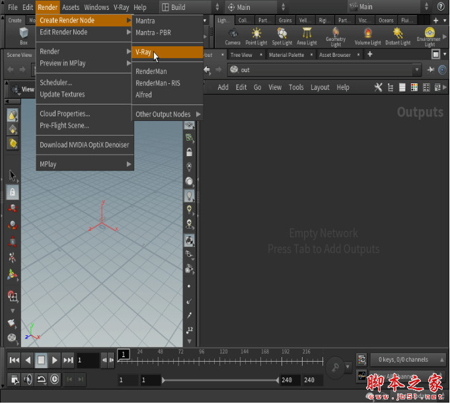The width and height of the screenshot is (450, 404).
Task: Play the animation forward
Action: pyautogui.click(x=54, y=360)
